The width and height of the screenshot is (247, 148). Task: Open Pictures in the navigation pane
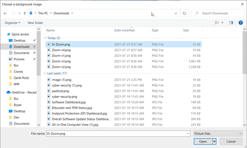[x=19, y=59]
